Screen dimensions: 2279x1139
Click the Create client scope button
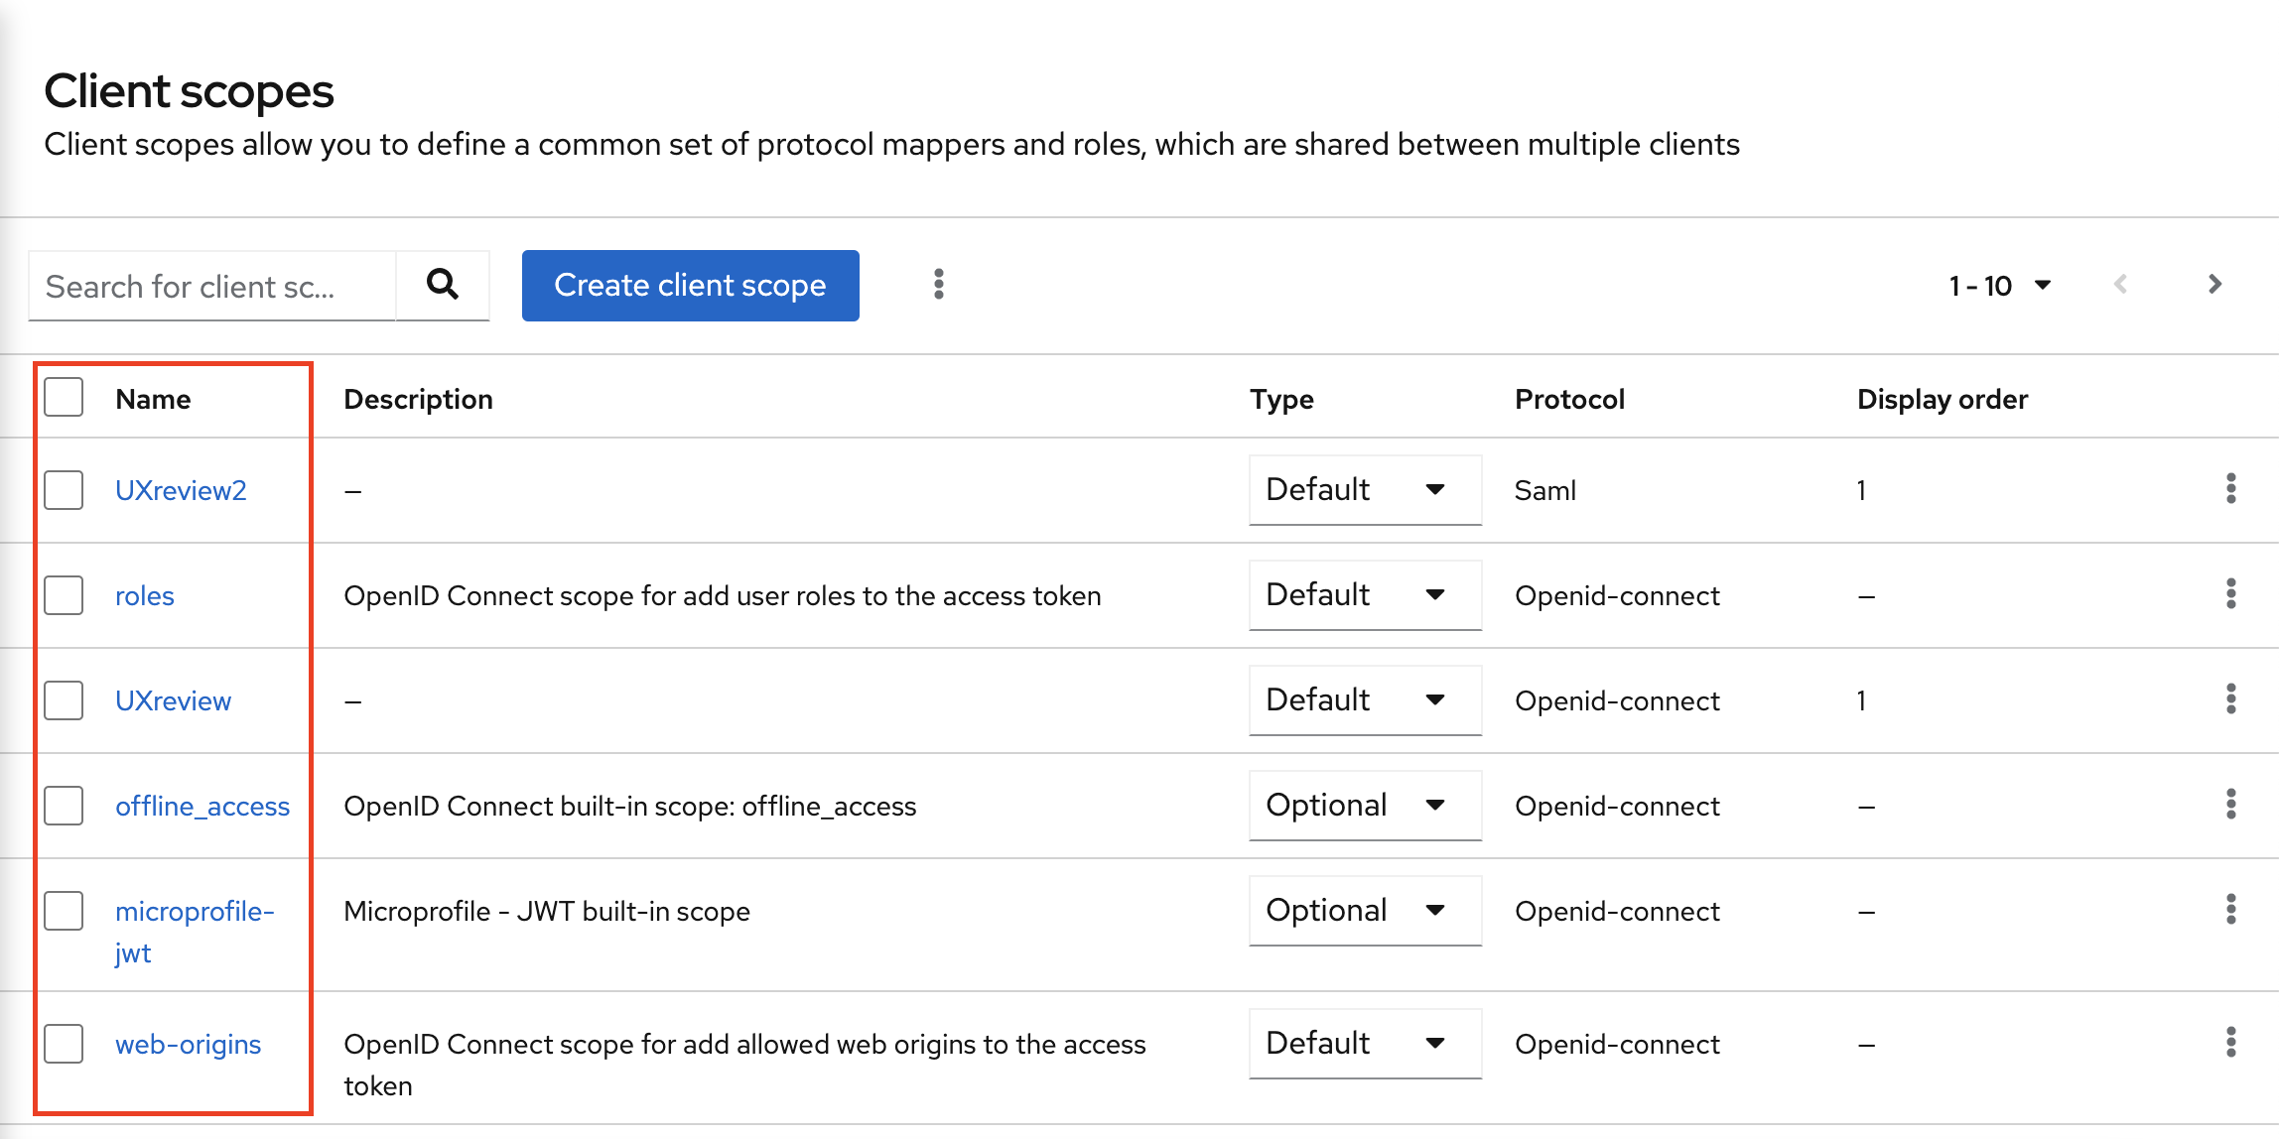click(690, 285)
